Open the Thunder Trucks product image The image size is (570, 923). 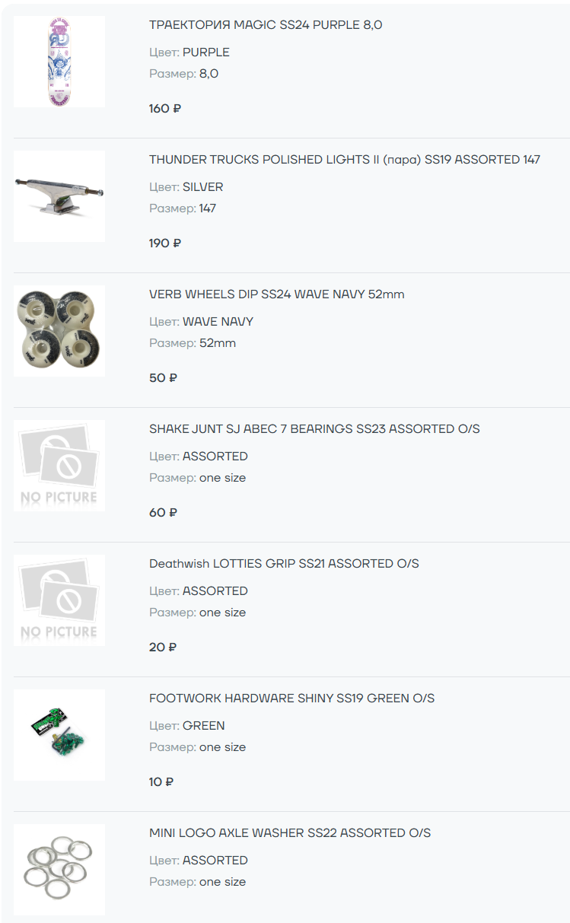59,196
